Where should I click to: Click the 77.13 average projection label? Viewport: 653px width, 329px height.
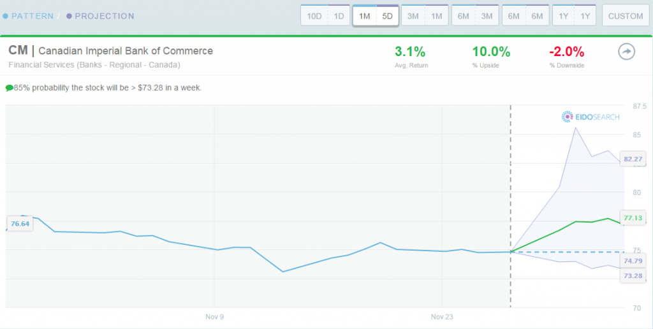633,217
